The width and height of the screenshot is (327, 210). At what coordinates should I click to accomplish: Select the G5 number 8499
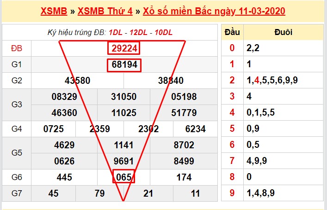184,161
